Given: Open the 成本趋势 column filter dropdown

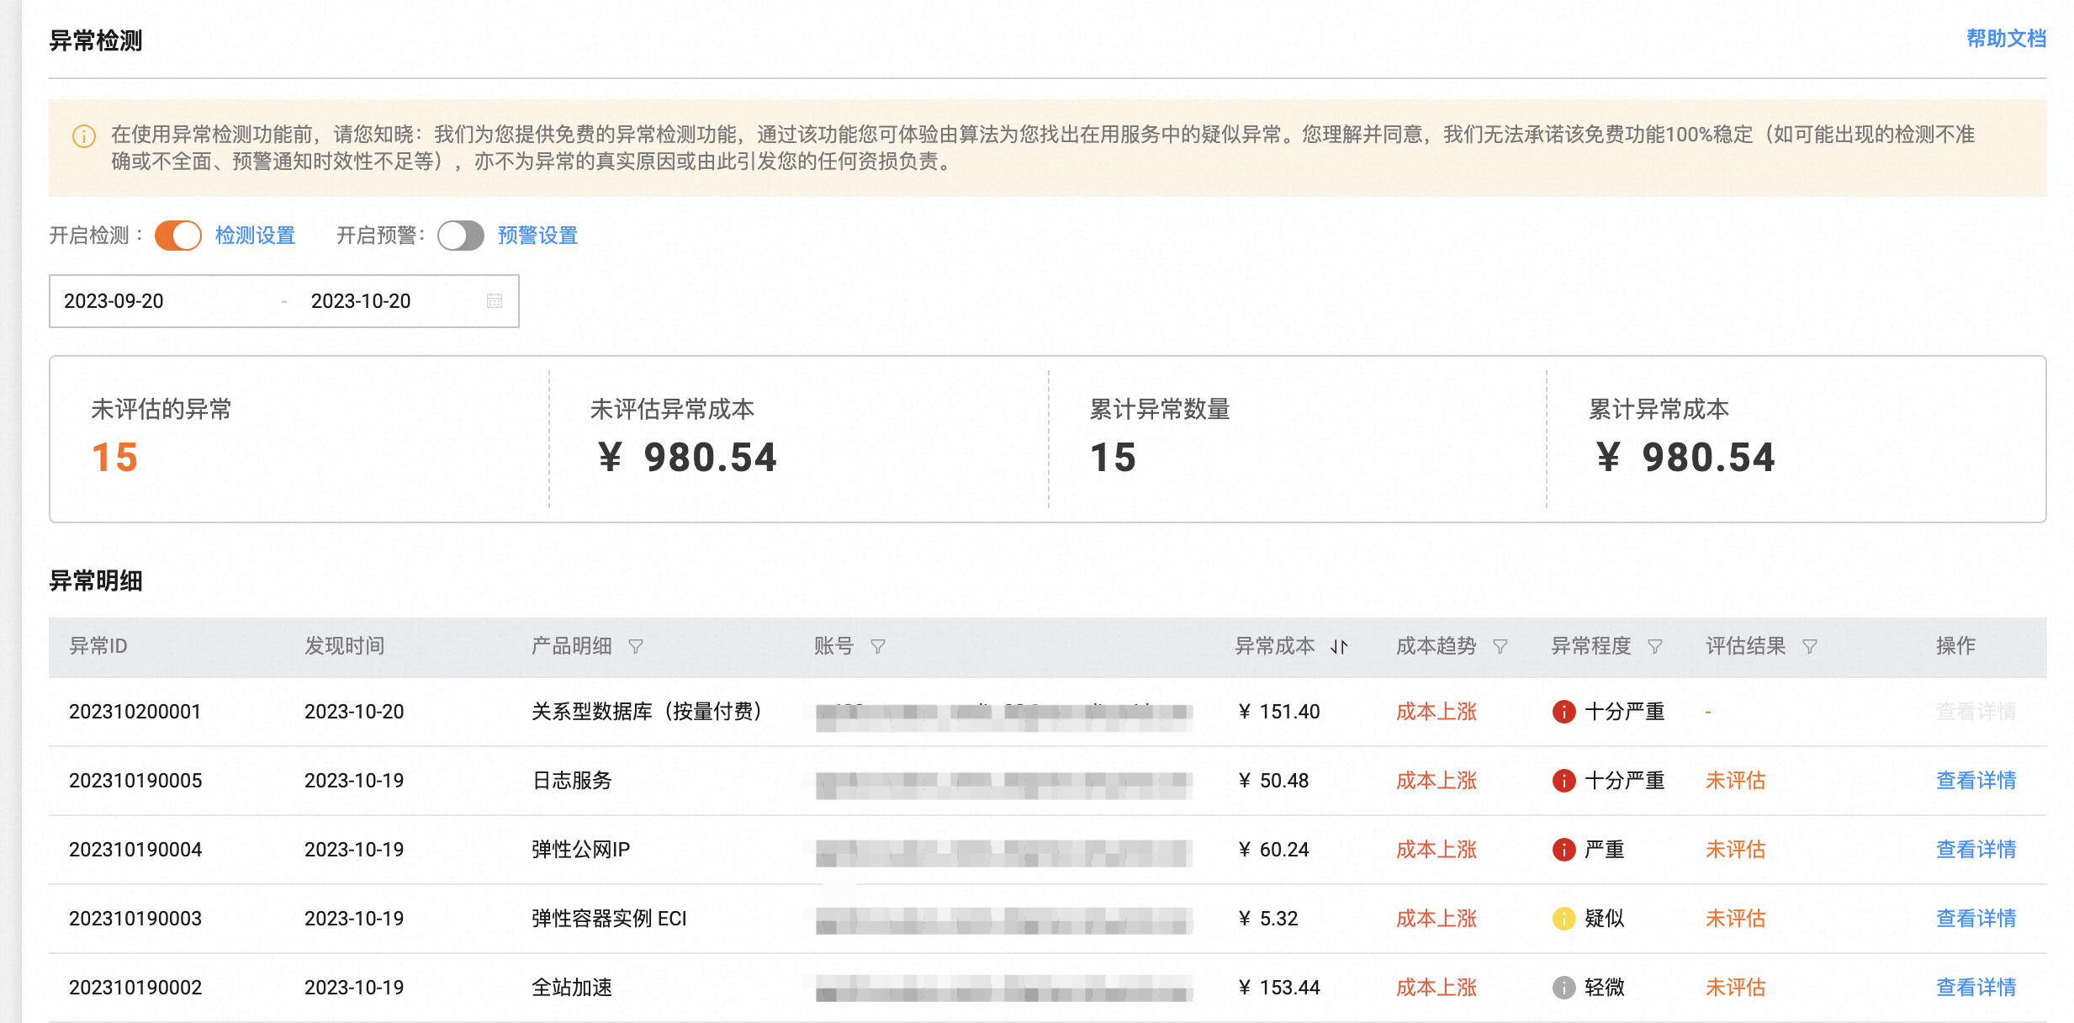Looking at the screenshot, I should click(1500, 646).
